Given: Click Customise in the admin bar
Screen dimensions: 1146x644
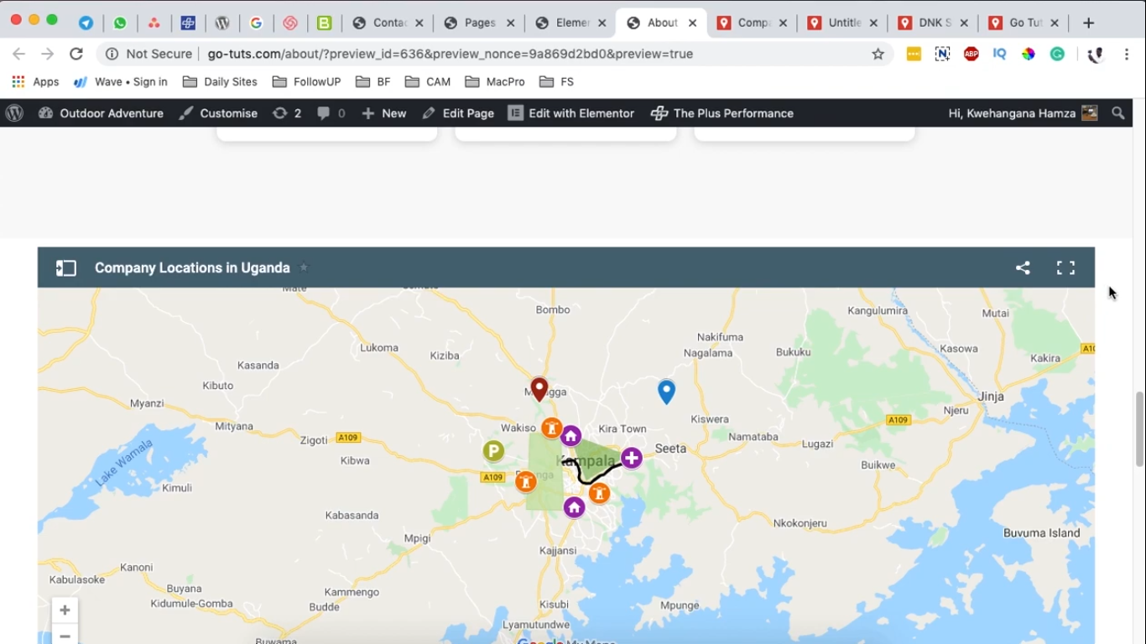Looking at the screenshot, I should coord(218,113).
